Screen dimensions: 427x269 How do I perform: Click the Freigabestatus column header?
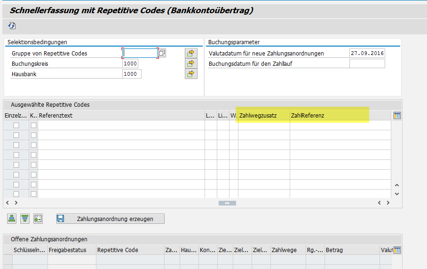(x=71, y=250)
